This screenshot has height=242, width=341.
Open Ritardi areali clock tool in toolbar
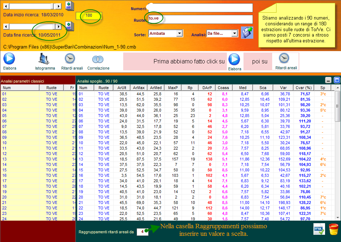tap(70, 59)
